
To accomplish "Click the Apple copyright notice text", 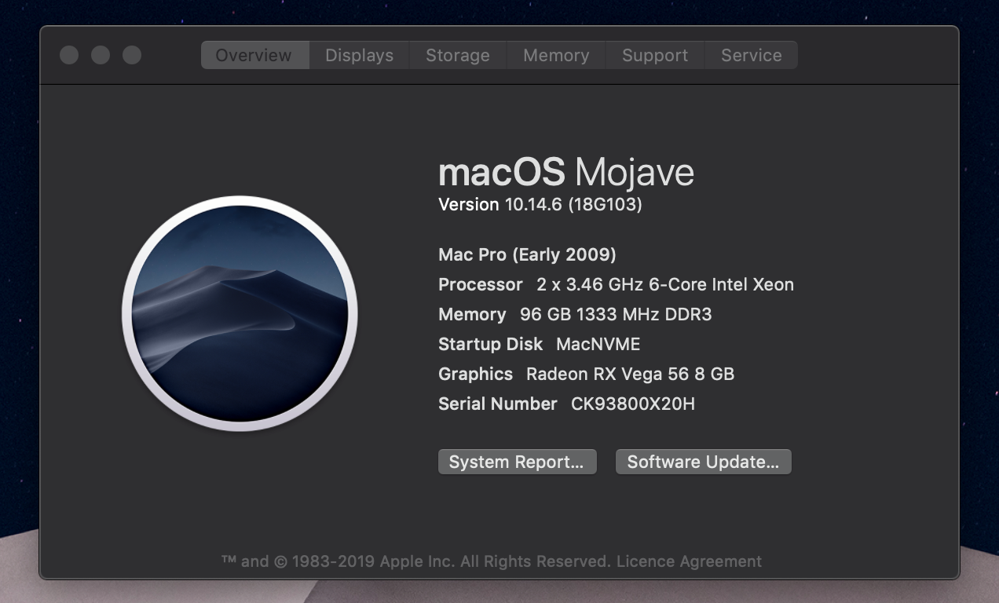I will click(x=416, y=561).
